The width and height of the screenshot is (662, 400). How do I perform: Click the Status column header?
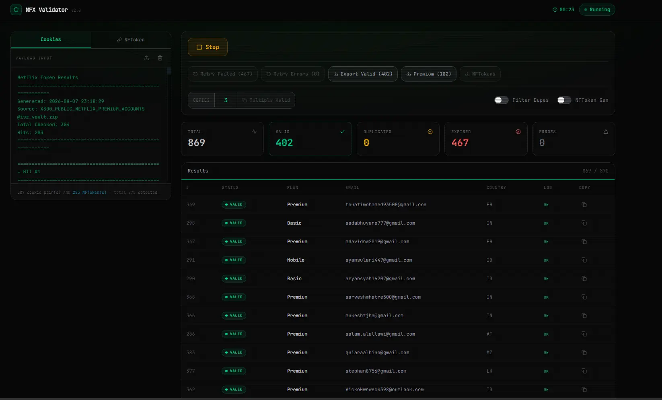coord(230,188)
